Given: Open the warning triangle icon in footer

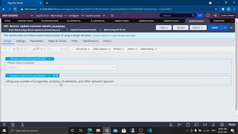Looking at the screenshot, I should tap(171, 125).
